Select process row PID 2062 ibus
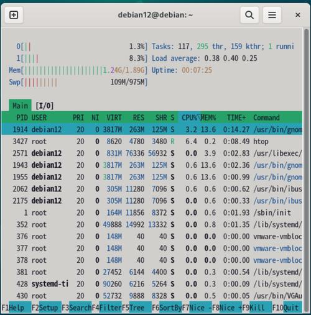The height and width of the screenshot is (315, 311). [152, 189]
